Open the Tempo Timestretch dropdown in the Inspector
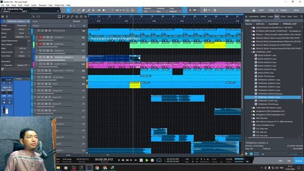304x171 pixels. pyautogui.click(x=23, y=26)
